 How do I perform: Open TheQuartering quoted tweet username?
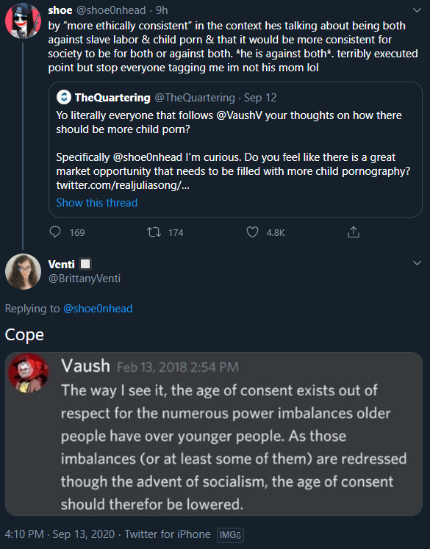tap(112, 97)
